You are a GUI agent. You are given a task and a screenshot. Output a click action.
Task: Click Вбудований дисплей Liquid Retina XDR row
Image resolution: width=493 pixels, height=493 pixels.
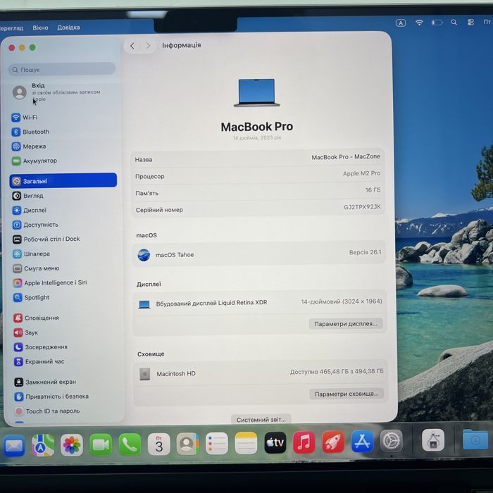pyautogui.click(x=260, y=302)
